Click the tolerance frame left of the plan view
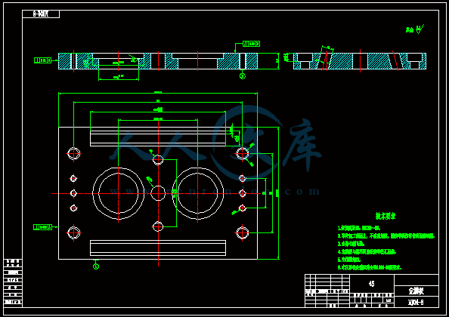Image resolution: width=449 pixels, height=317 pixels. [42, 227]
